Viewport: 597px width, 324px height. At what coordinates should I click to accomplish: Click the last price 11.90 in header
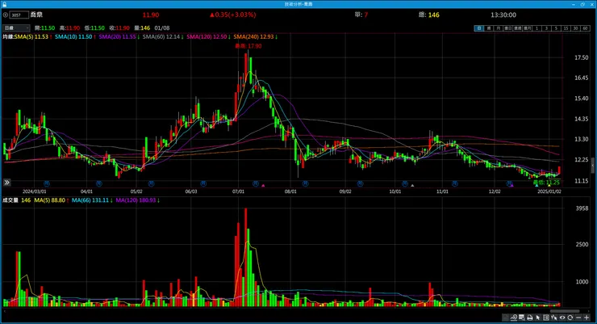click(151, 15)
